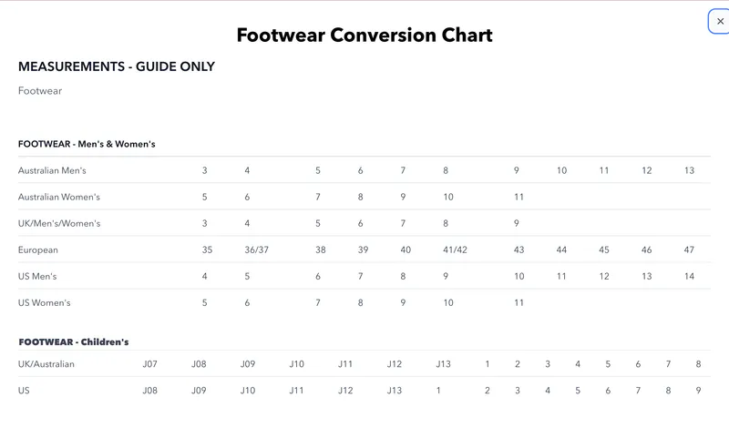Select European size 35 cell
Image resolution: width=729 pixels, height=438 pixels.
[207, 250]
